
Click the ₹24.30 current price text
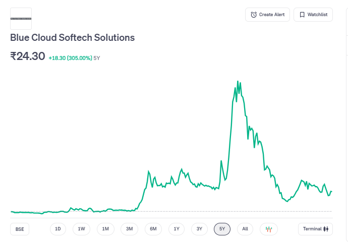pos(28,56)
